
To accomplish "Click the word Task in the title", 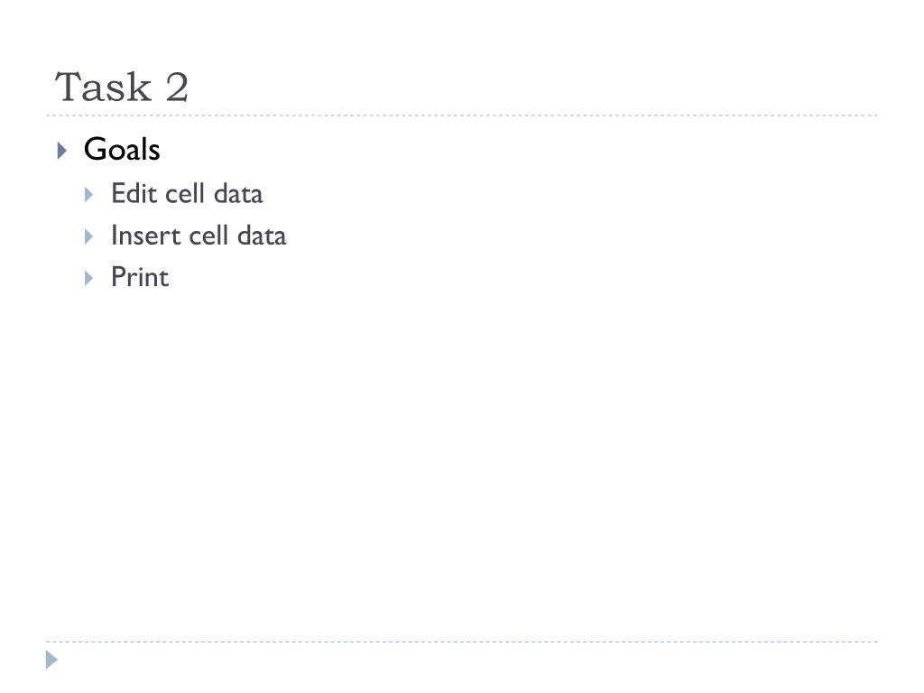I will [104, 88].
